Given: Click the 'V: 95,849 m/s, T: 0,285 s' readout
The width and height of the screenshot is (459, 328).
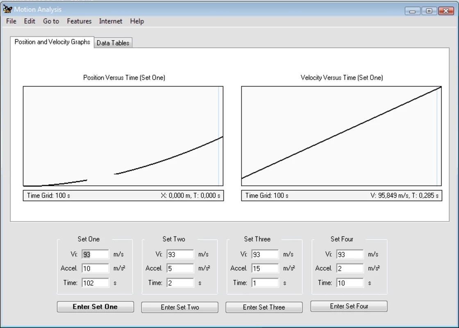Looking at the screenshot, I should [404, 195].
